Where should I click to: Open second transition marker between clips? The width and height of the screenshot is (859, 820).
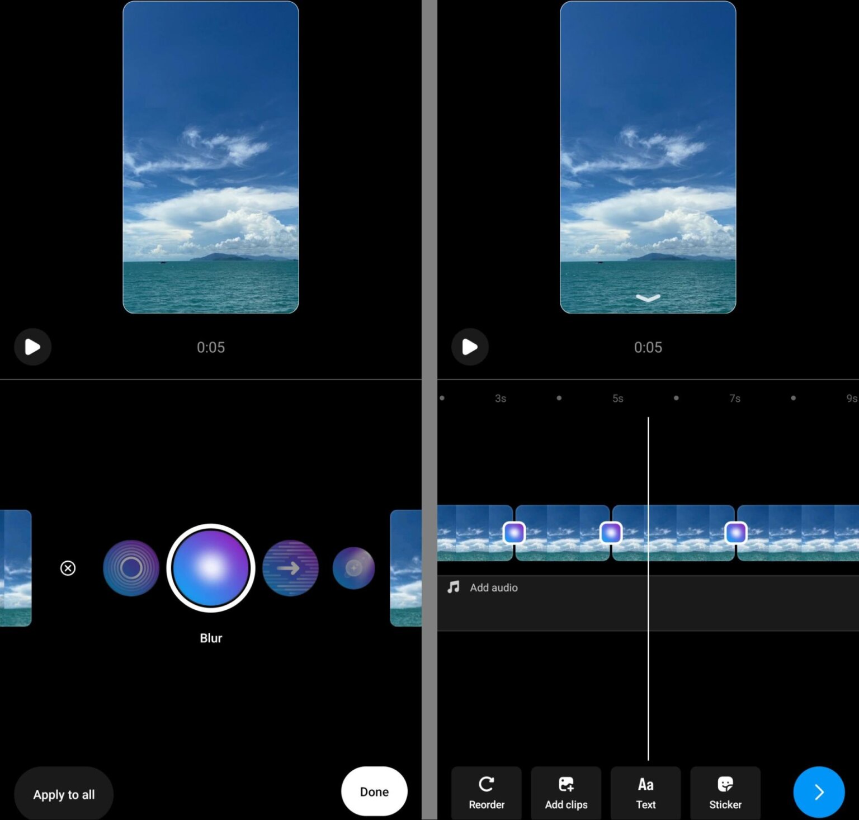coord(611,533)
